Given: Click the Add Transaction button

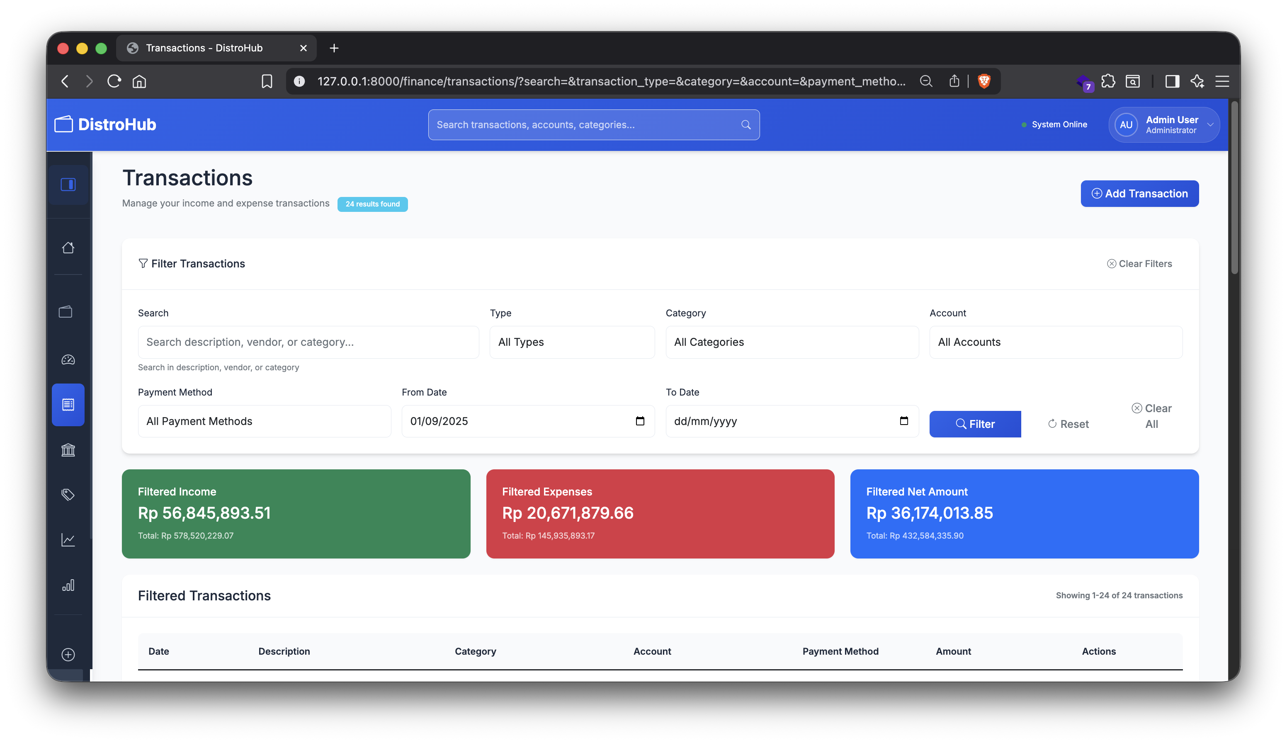Looking at the screenshot, I should point(1139,193).
